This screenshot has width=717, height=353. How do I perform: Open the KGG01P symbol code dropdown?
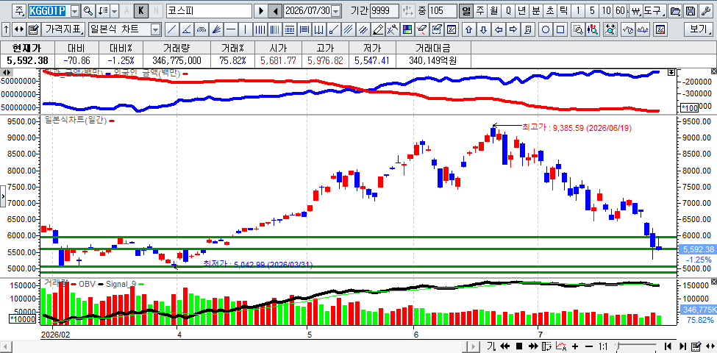click(76, 10)
